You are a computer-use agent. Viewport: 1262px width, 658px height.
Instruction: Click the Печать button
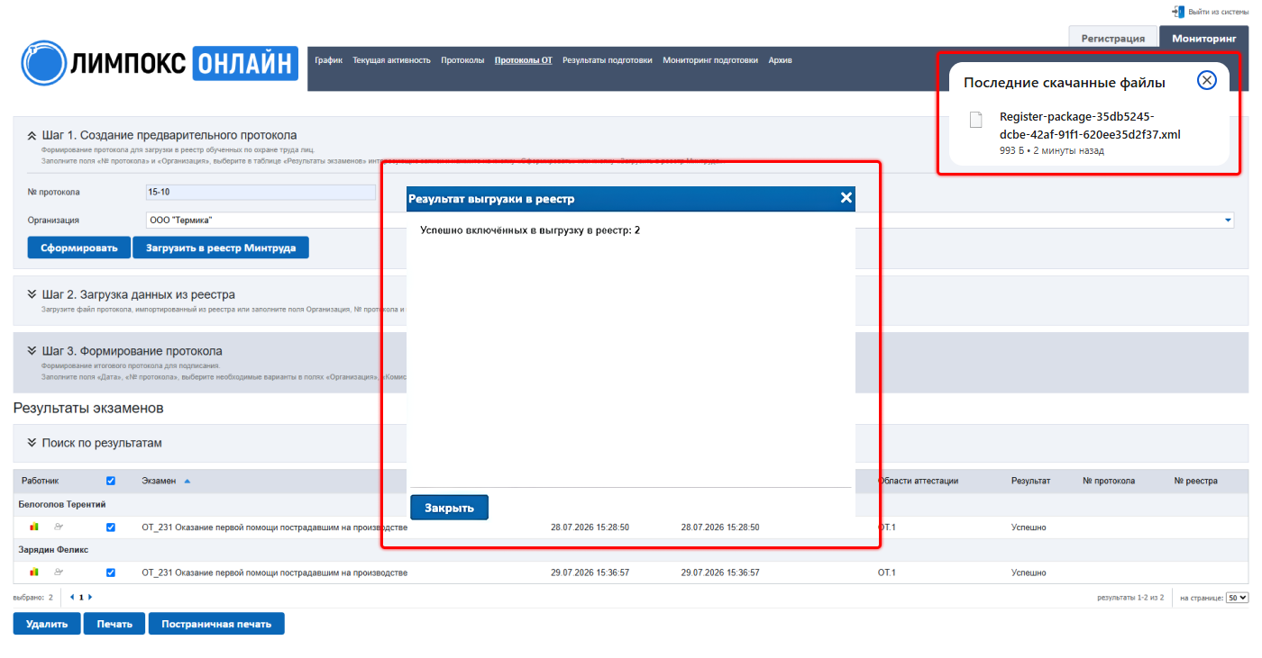coord(114,624)
